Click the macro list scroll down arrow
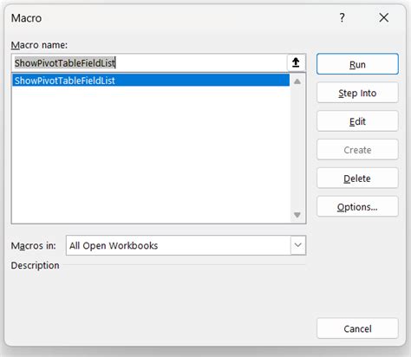The width and height of the screenshot is (411, 357). (297, 215)
